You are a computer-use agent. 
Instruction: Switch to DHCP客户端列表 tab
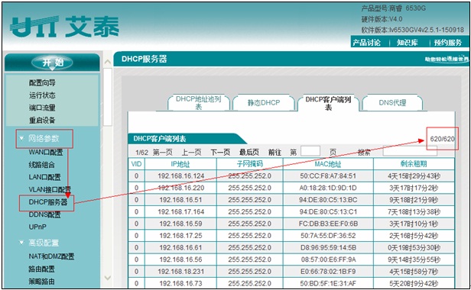328,102
